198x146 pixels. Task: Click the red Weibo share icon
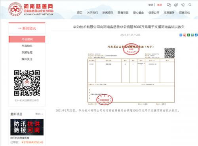pyautogui.click(x=185, y=35)
